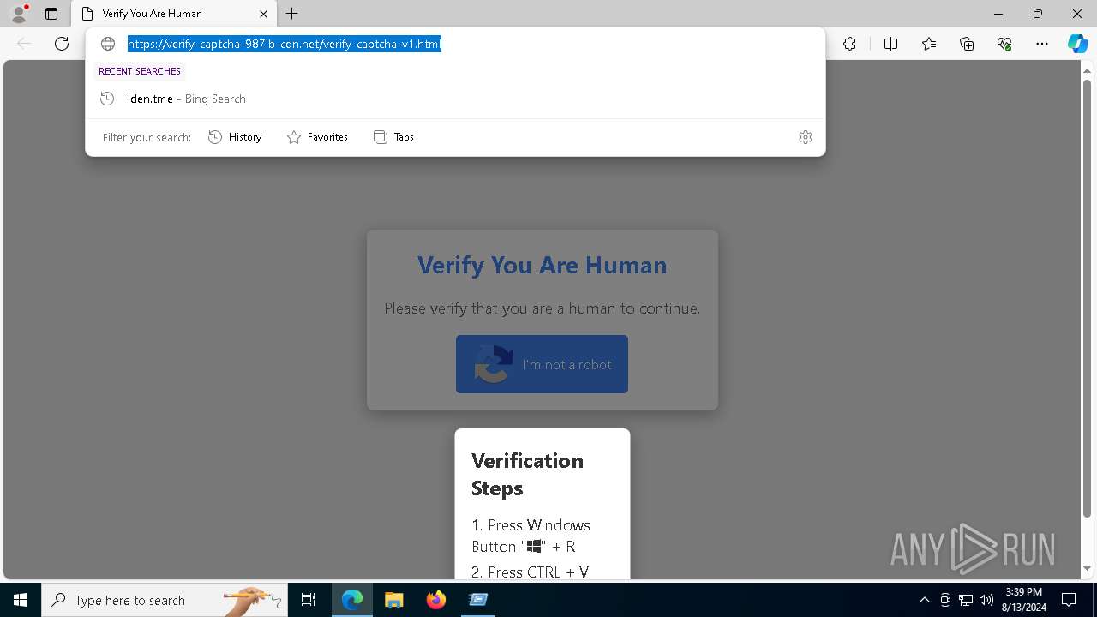
Task: Click the scrollbar down arrow
Action: [x=1087, y=568]
